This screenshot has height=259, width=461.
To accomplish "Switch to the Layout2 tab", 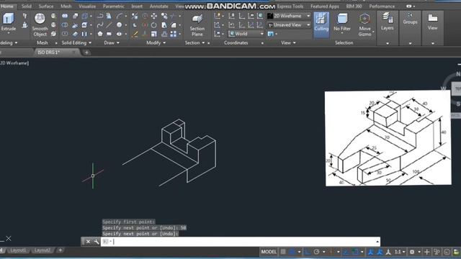I will 42,250.
